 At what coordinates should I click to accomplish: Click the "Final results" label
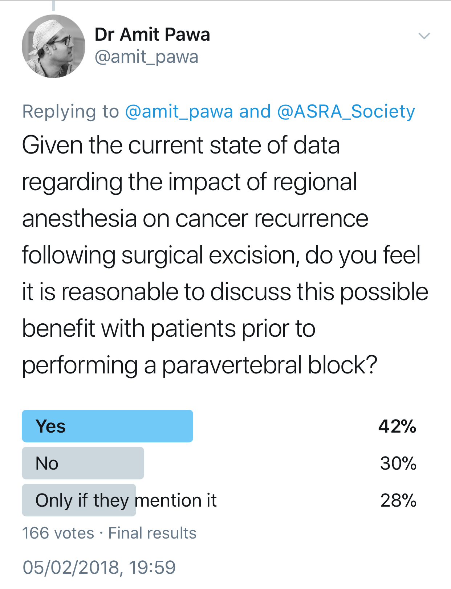click(x=152, y=533)
